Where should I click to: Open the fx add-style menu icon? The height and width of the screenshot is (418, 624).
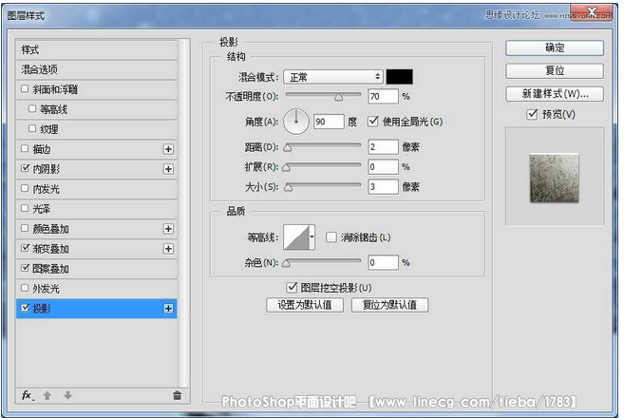point(27,395)
